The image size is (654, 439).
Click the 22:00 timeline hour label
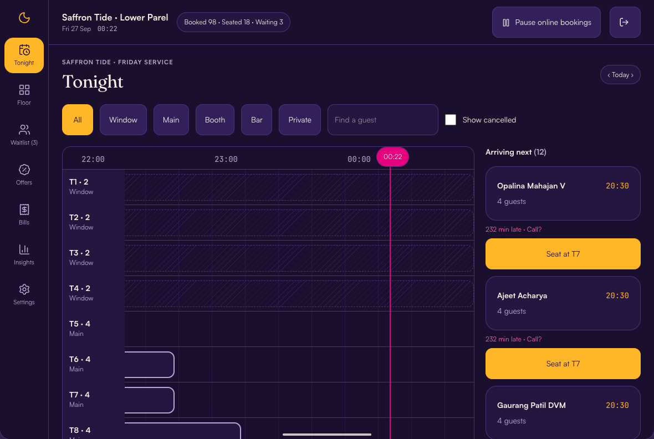[x=93, y=159]
